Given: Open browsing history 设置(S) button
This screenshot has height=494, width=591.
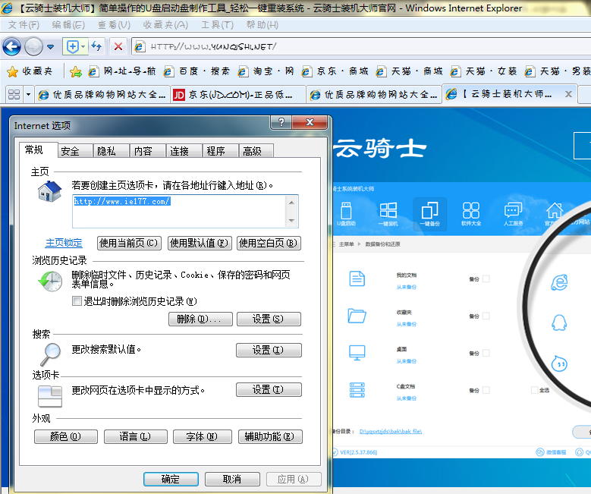Looking at the screenshot, I should (x=269, y=319).
